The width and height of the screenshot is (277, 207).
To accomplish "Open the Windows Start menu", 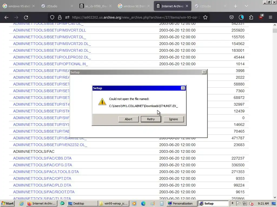I will (x=7, y=203).
